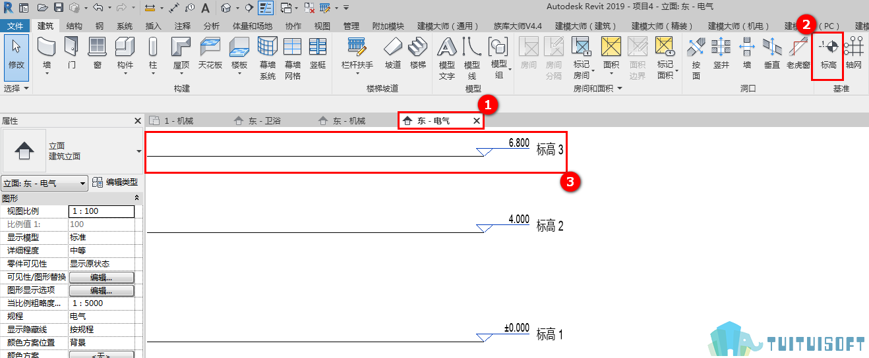Pick the 天花板 (Ceiling) tool

(x=210, y=53)
